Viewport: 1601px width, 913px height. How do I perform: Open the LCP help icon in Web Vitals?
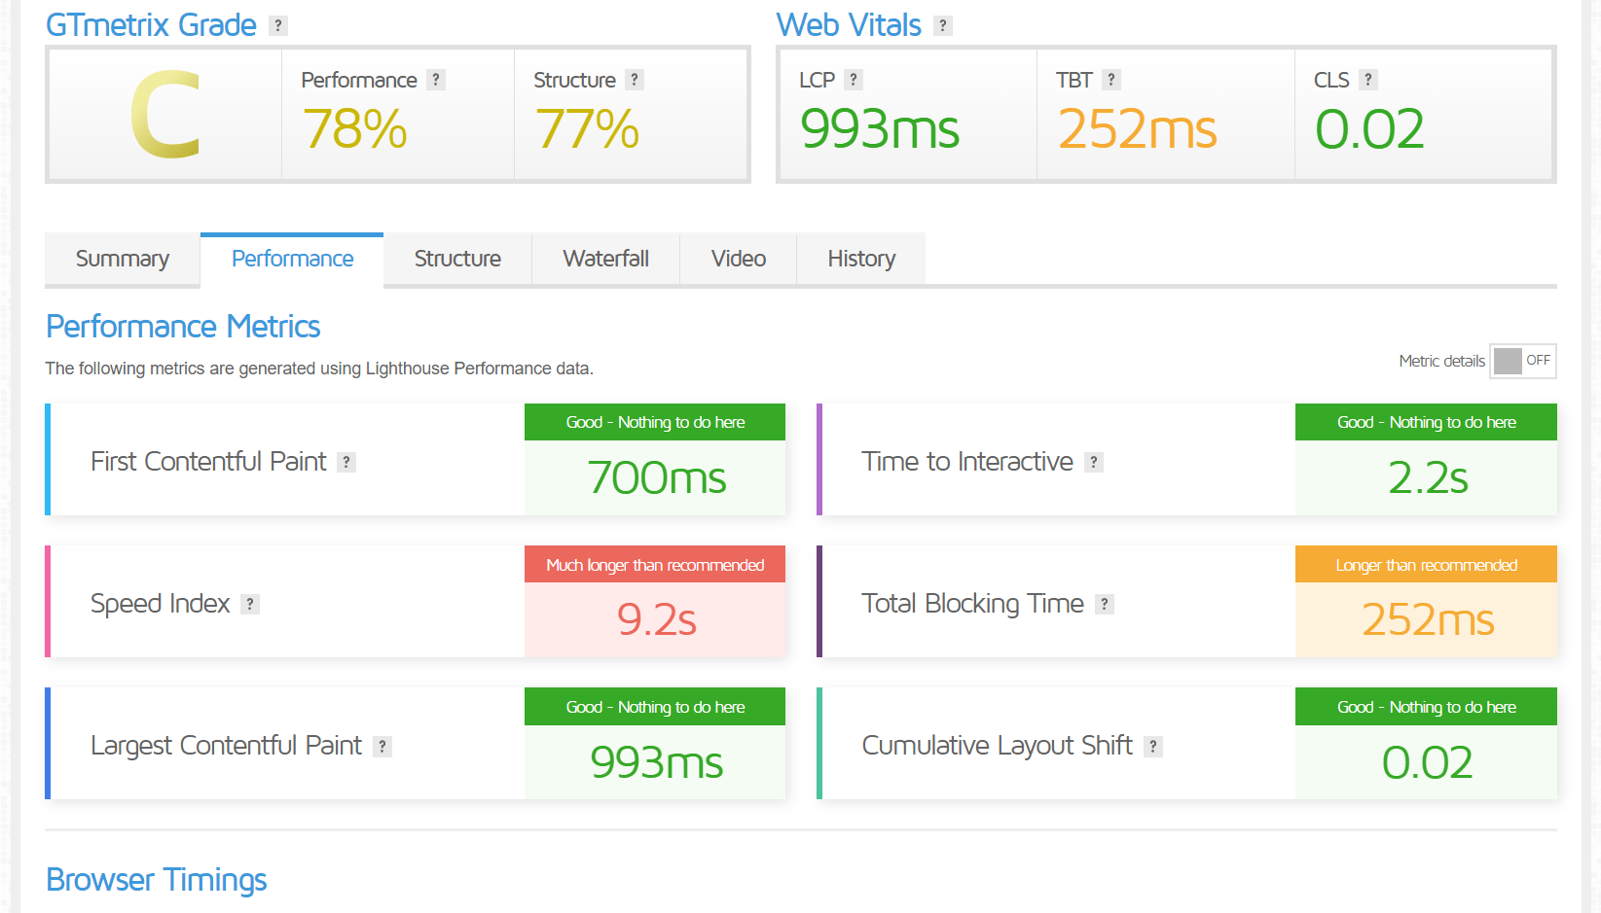click(855, 80)
